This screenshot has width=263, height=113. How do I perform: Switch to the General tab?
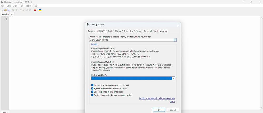[92, 31]
